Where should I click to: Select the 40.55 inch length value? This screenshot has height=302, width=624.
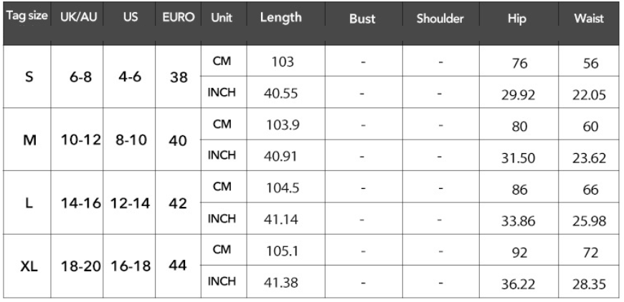point(280,94)
